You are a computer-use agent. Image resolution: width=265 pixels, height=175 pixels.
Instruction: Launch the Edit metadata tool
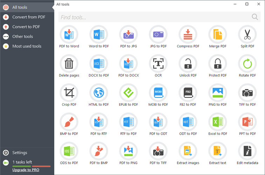click(x=247, y=151)
